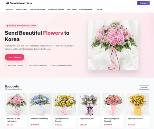
Task: Open the Contact page link
Action: click(x=99, y=10)
